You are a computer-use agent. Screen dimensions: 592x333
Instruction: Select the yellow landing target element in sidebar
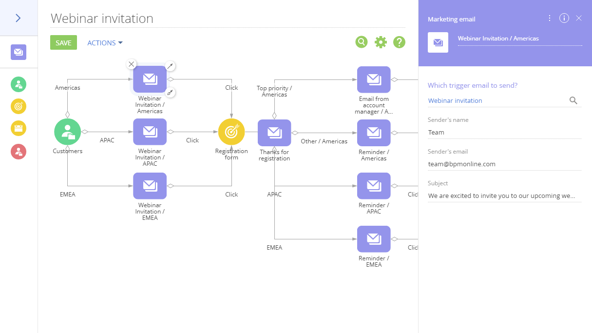(x=19, y=106)
